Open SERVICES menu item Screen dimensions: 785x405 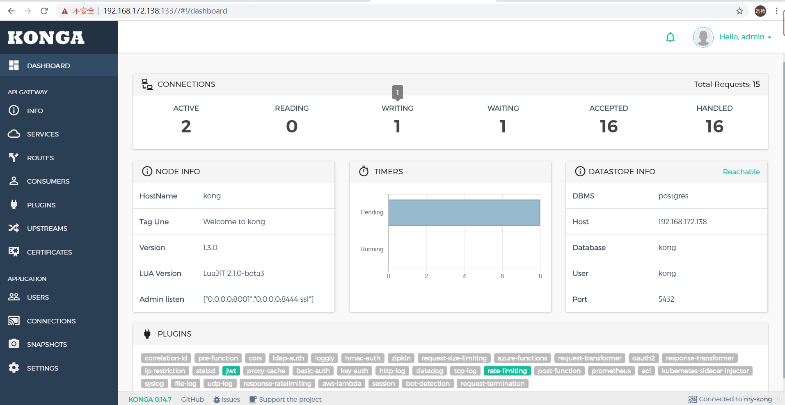click(x=59, y=134)
